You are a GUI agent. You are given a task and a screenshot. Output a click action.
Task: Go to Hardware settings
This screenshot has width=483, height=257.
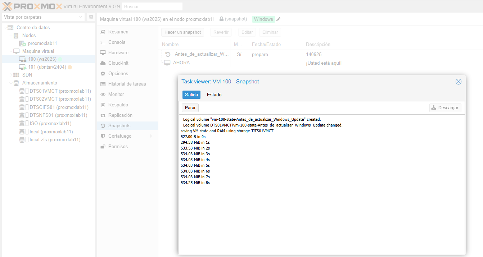coord(127,52)
